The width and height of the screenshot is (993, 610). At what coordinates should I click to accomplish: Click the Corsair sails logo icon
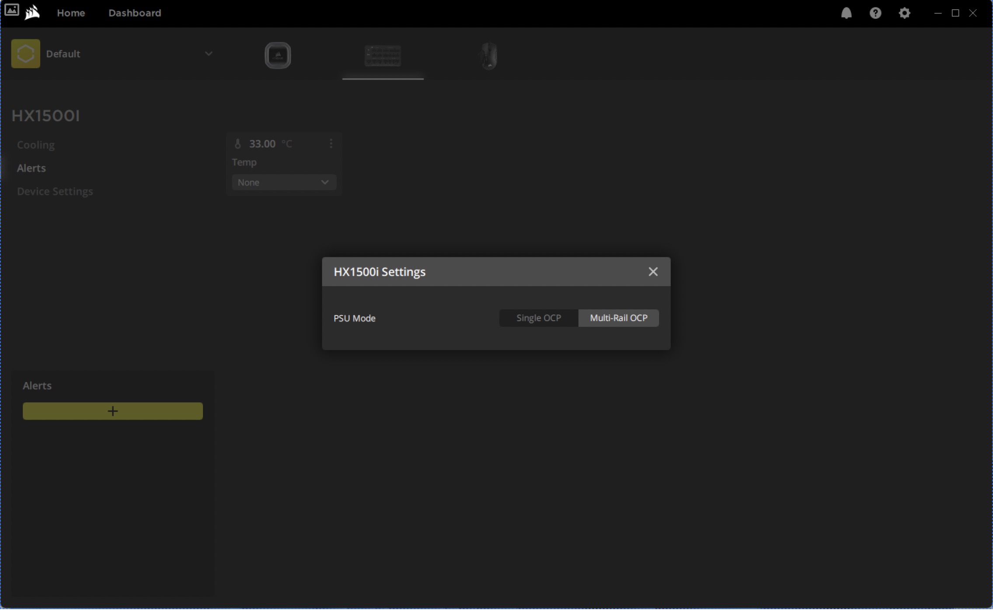tap(32, 13)
